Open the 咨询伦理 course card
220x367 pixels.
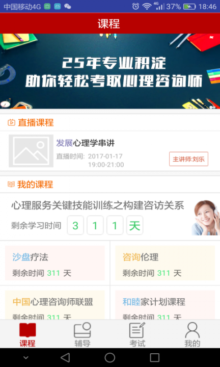click(x=165, y=263)
